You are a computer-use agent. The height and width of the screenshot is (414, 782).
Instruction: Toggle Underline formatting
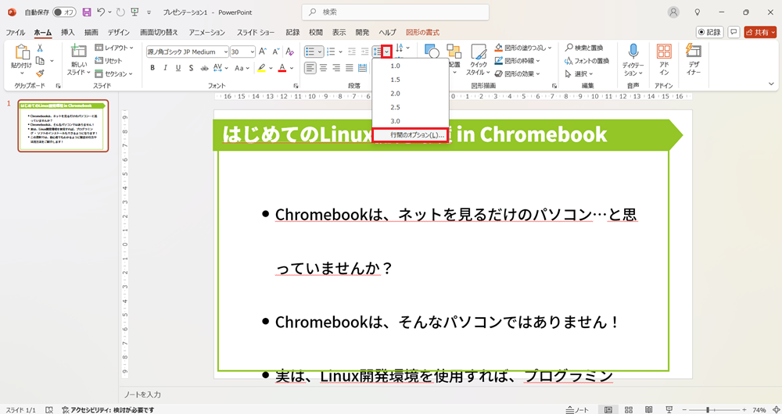click(178, 68)
